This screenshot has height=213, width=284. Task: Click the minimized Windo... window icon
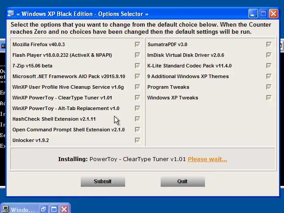pyautogui.click(x=5, y=209)
